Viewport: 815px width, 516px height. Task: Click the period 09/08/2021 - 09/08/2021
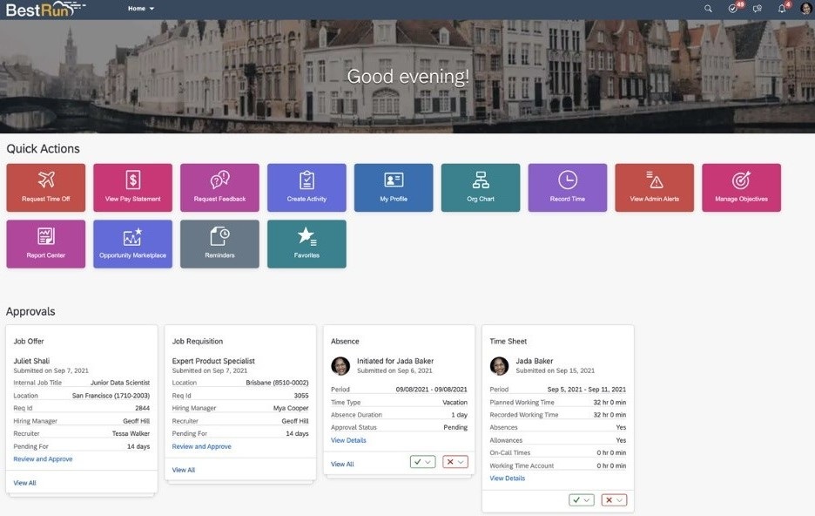point(431,389)
